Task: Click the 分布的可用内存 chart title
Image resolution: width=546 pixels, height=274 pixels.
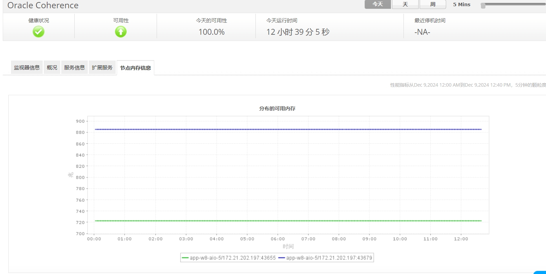Action: tap(277, 109)
